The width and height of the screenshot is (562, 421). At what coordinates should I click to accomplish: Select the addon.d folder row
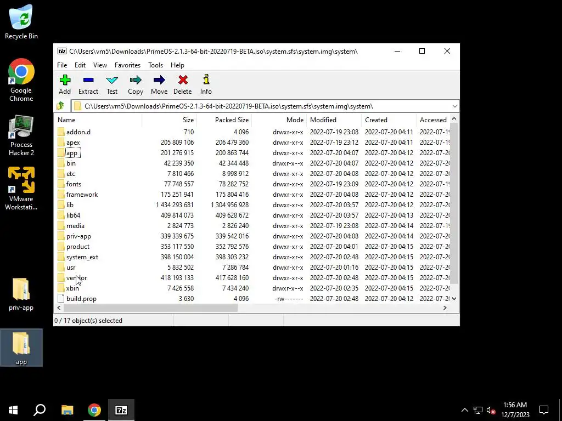coord(252,132)
